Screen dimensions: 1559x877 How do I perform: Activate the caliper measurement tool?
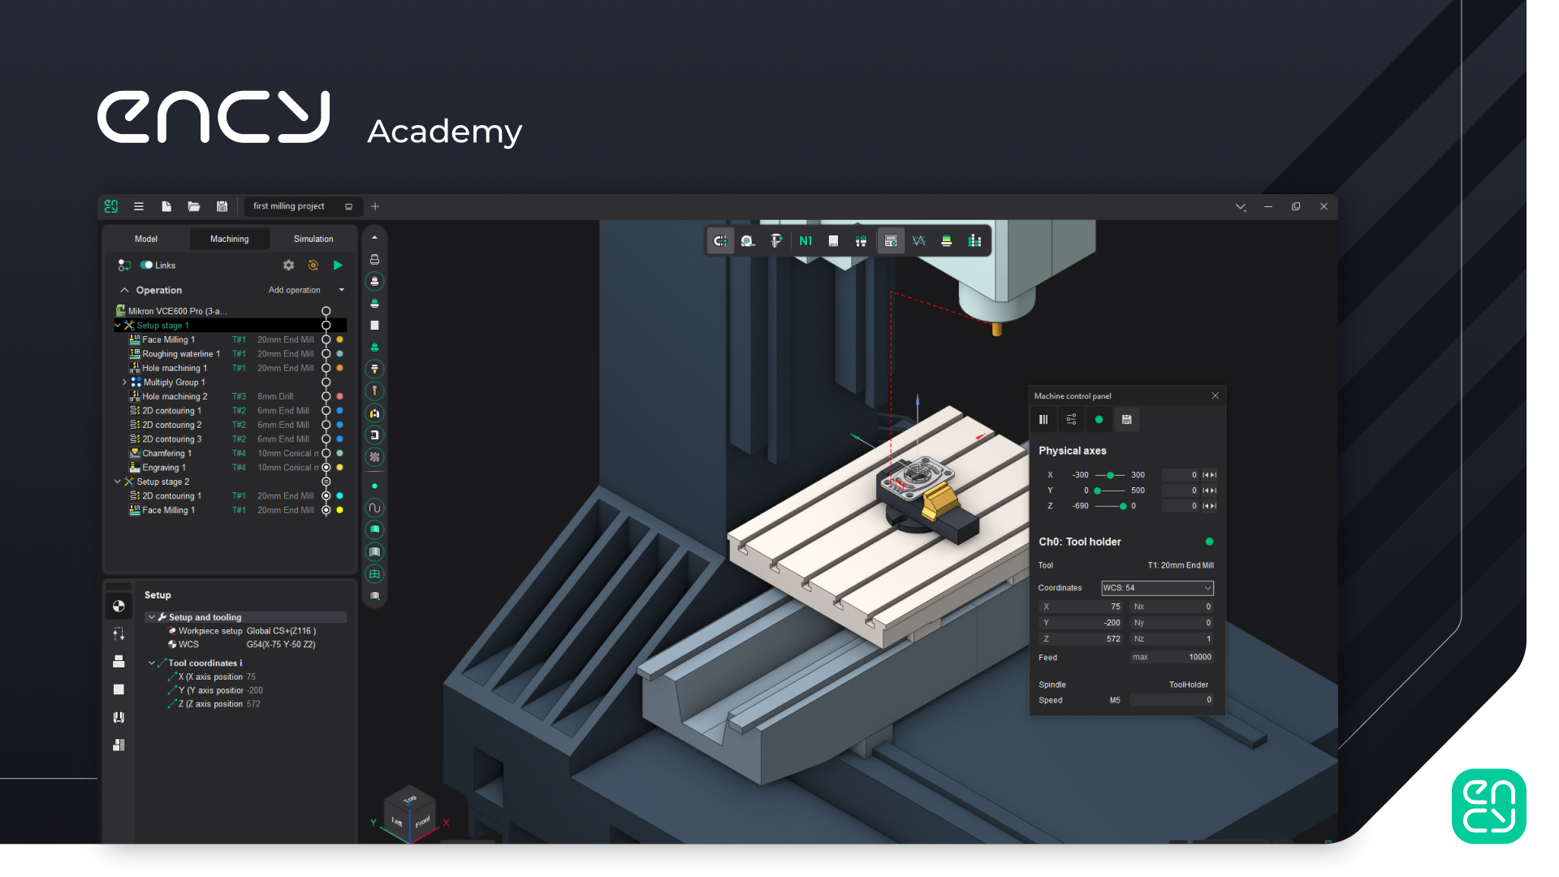pos(776,240)
